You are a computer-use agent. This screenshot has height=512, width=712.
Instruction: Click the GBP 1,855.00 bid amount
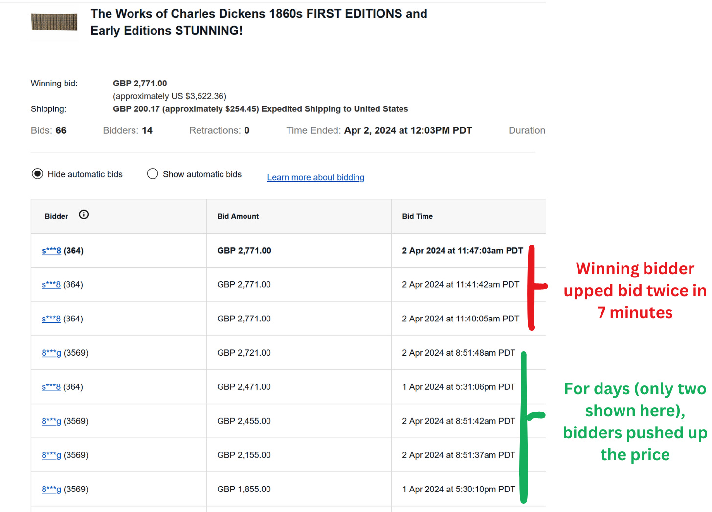[244, 490]
